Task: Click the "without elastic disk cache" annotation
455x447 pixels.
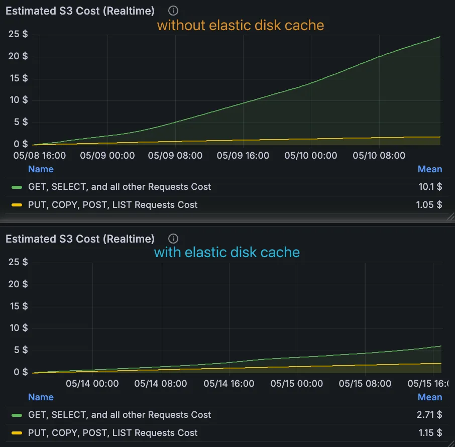Action: coord(241,25)
